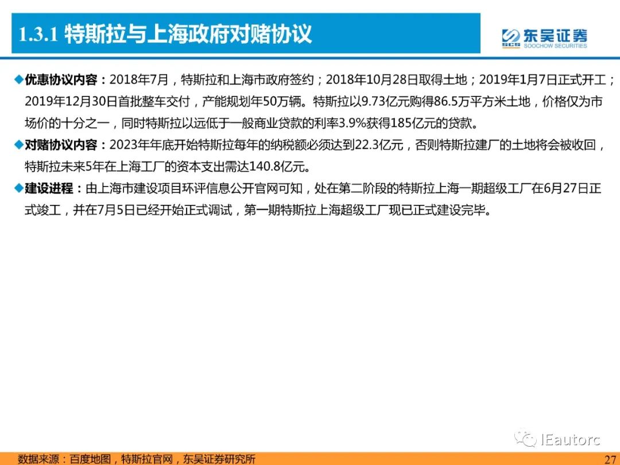The width and height of the screenshot is (620, 465).
Task: Click the bold heading 优惠协议内容
Action: pyautogui.click(x=61, y=79)
